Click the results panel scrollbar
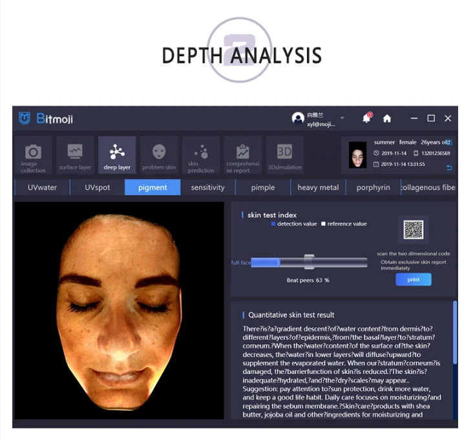The image size is (473, 440). tap(455, 332)
